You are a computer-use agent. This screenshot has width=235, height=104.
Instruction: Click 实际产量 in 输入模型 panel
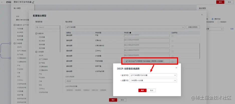(20, 95)
